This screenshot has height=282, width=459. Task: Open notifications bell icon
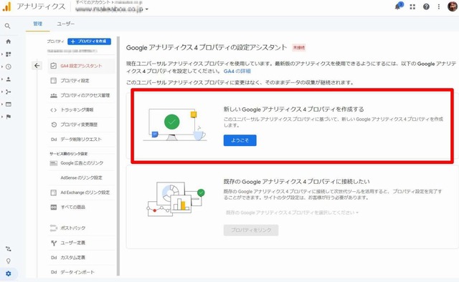[x=398, y=6]
